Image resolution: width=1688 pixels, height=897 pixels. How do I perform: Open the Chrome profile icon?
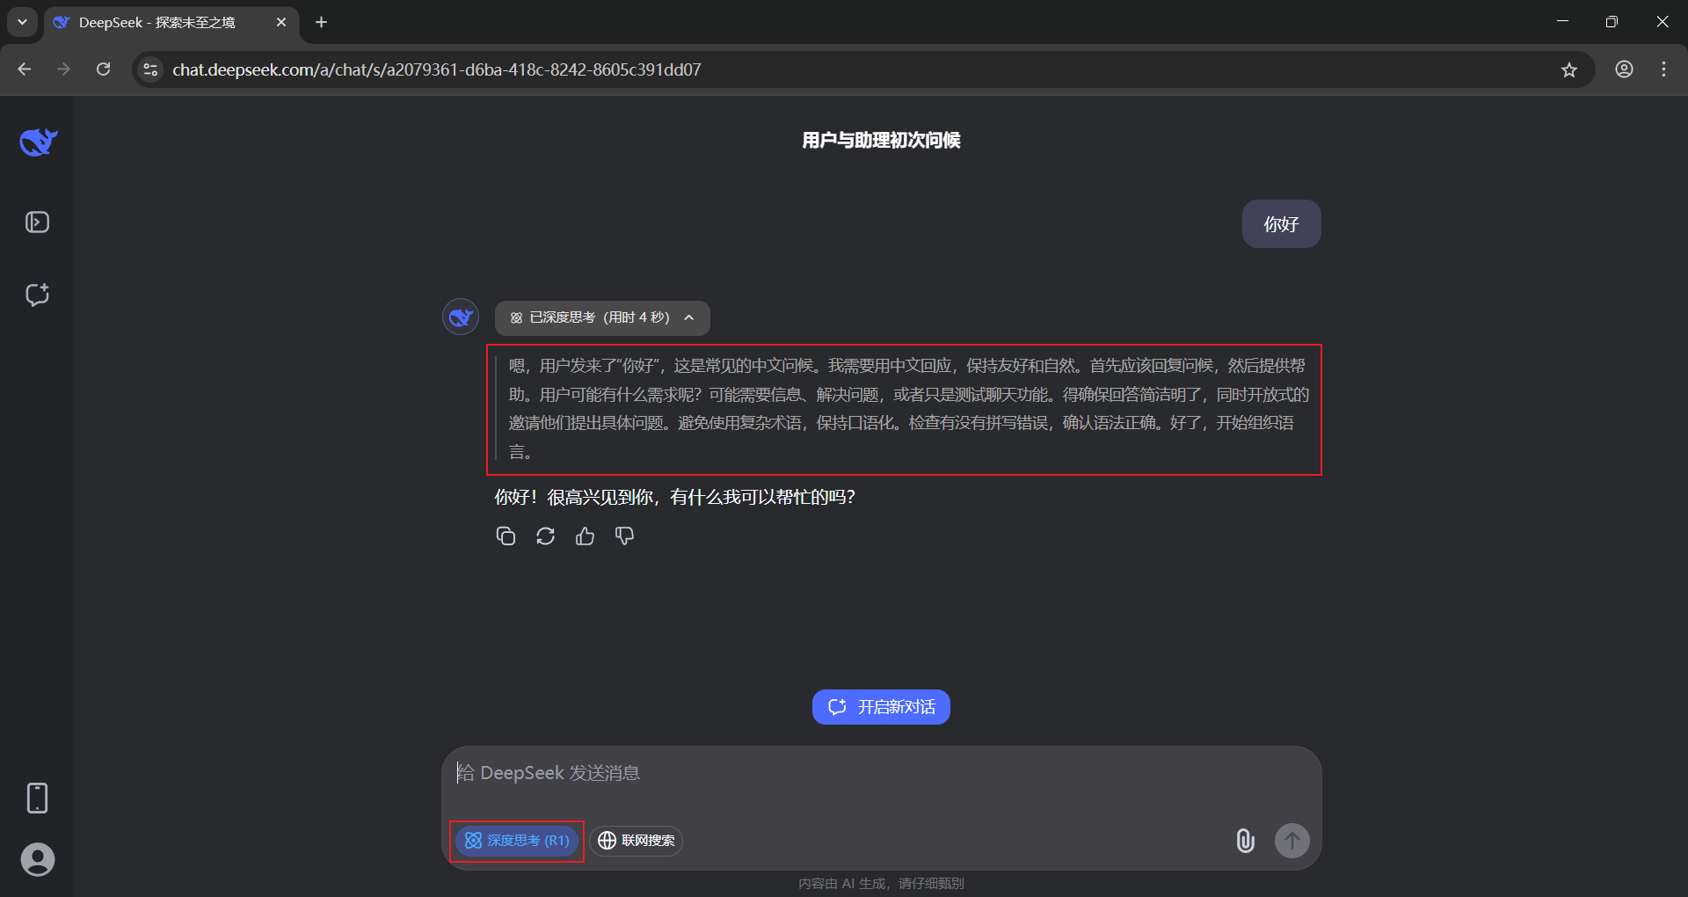tap(1624, 69)
